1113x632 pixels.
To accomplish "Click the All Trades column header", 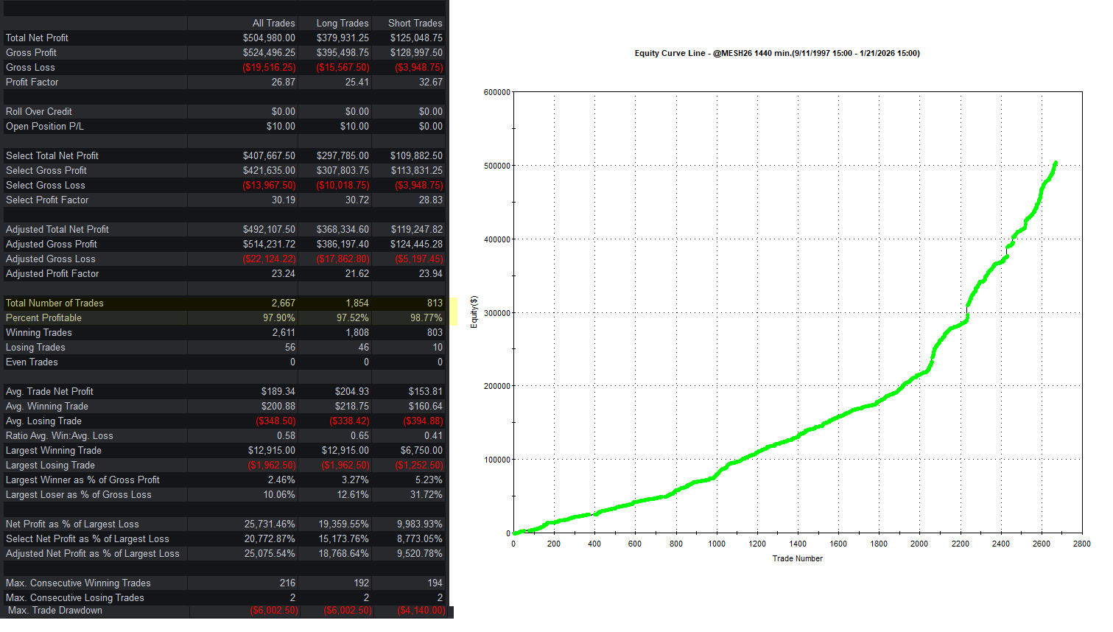I will tap(273, 23).
